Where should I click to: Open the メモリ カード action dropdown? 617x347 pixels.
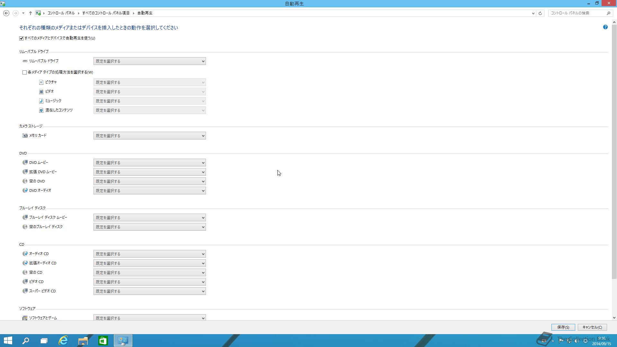[x=150, y=136]
